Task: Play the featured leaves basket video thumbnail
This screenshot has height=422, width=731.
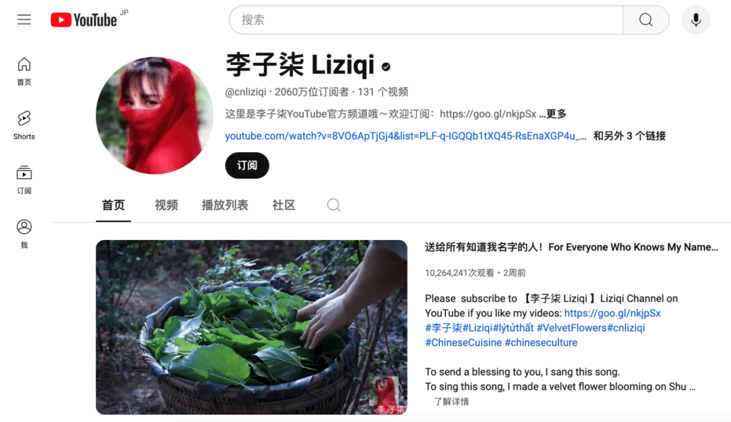Action: tap(252, 327)
